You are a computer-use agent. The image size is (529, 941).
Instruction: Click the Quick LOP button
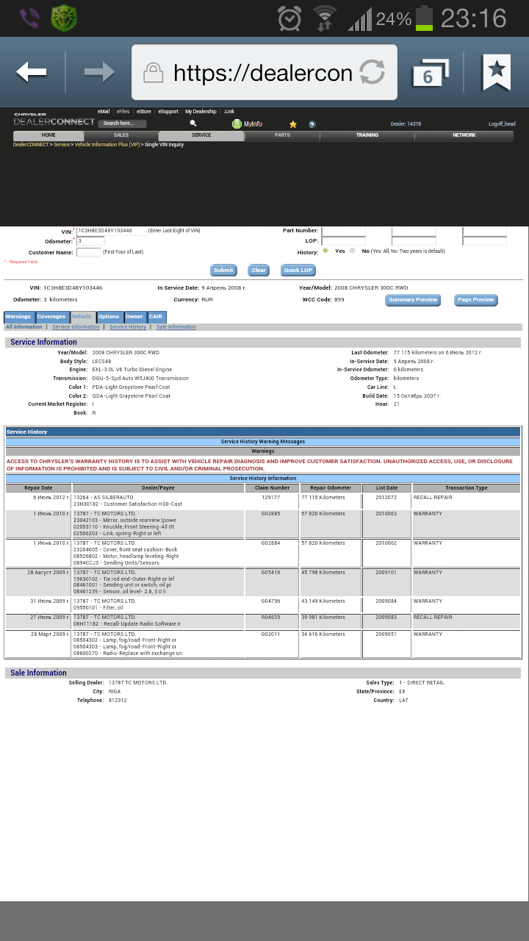298,271
